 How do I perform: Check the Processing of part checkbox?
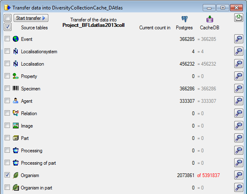pos(7,163)
